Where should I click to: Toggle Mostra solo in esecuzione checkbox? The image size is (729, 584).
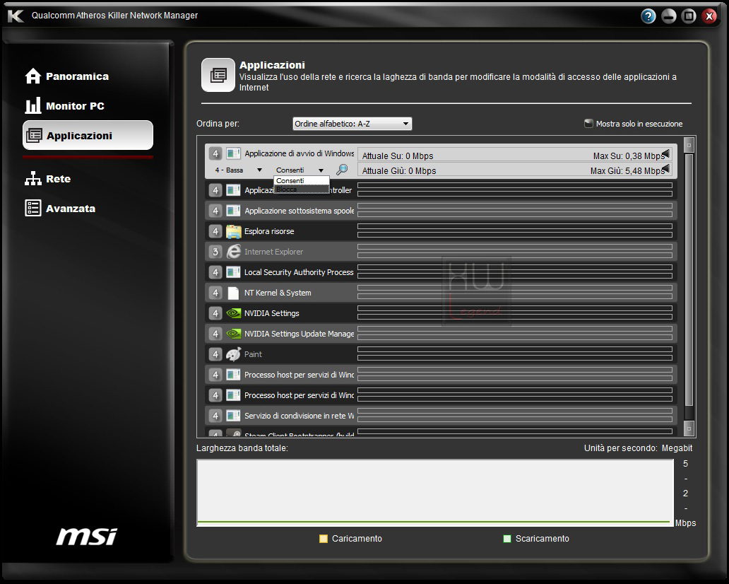tap(588, 123)
